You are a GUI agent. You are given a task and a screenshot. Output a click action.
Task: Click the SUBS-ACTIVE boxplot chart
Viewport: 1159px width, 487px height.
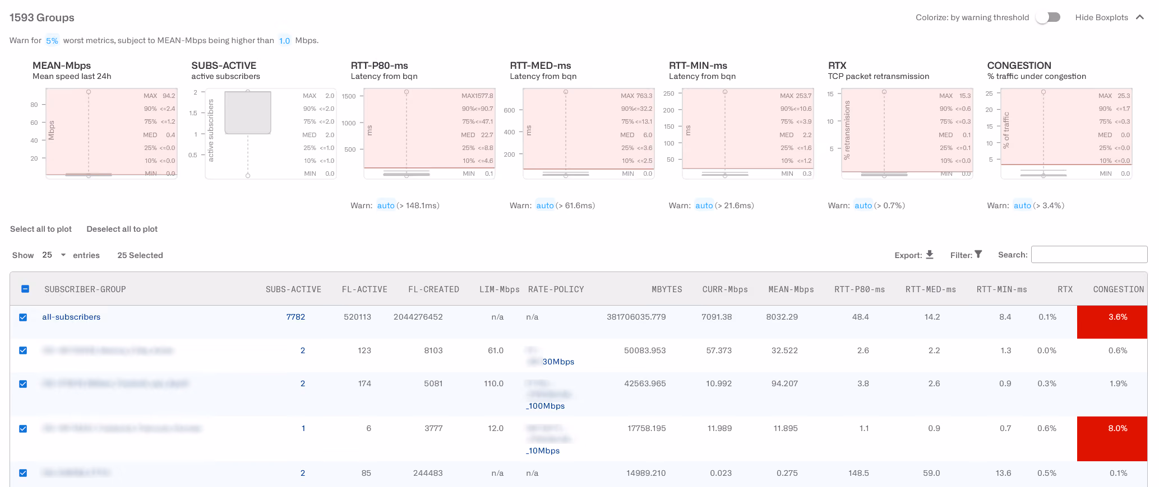click(270, 133)
